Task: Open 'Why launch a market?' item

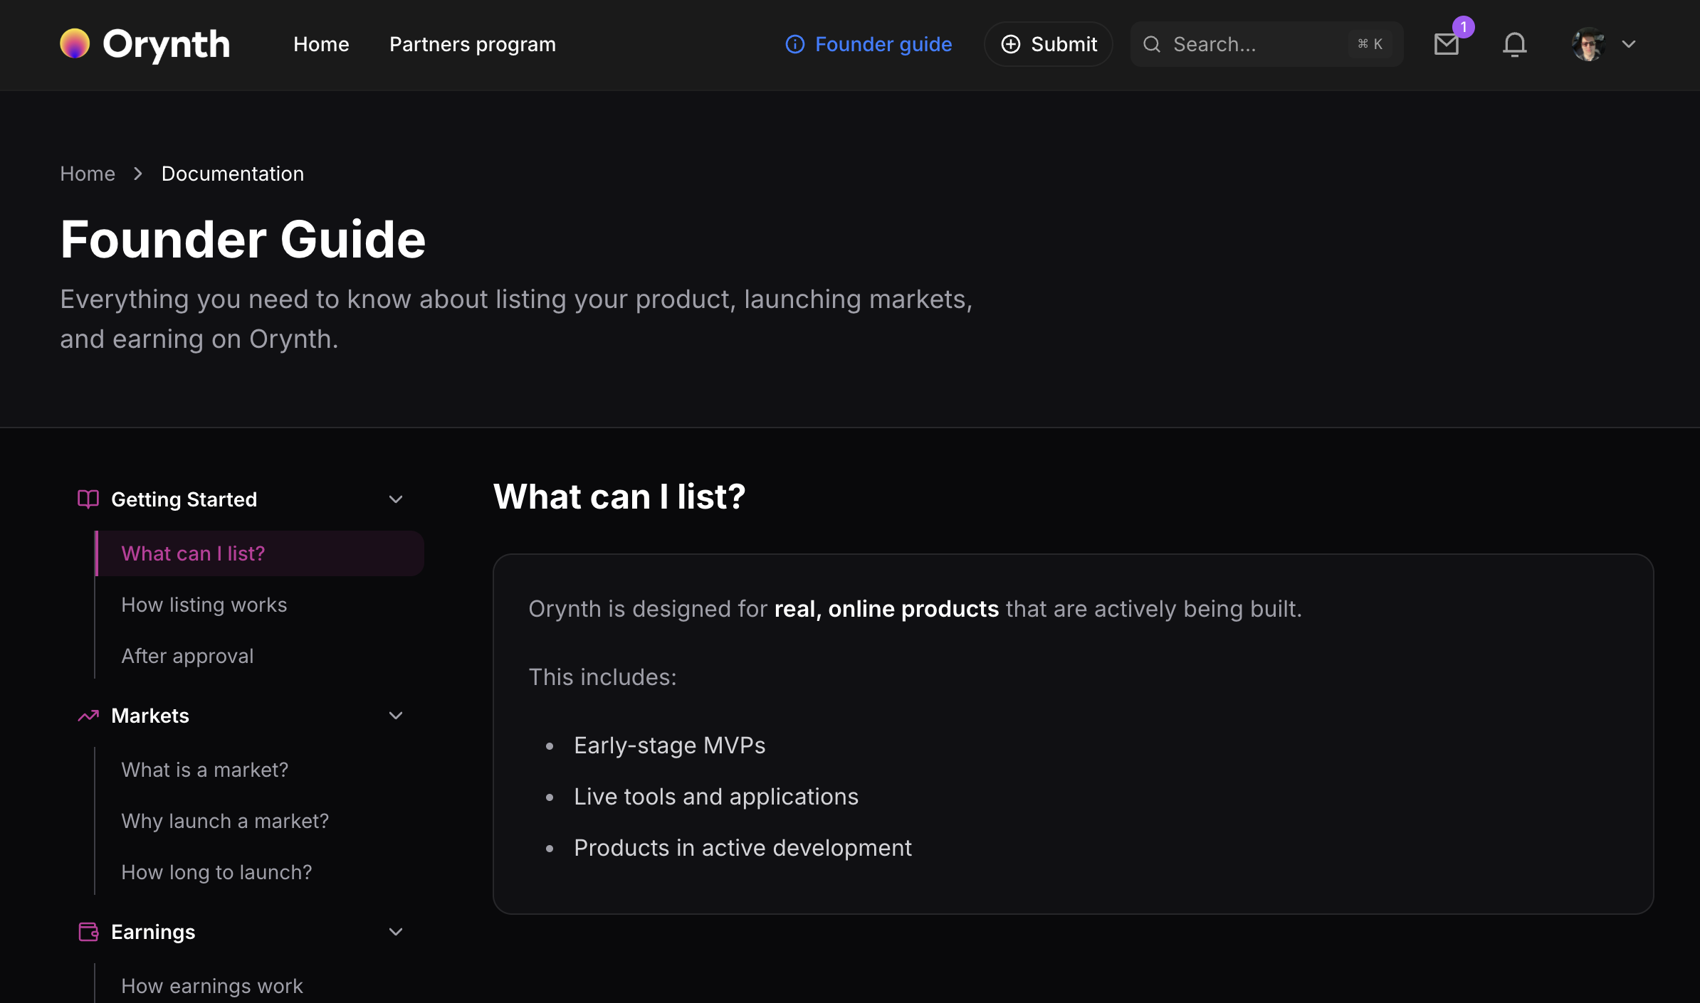Action: (x=225, y=821)
